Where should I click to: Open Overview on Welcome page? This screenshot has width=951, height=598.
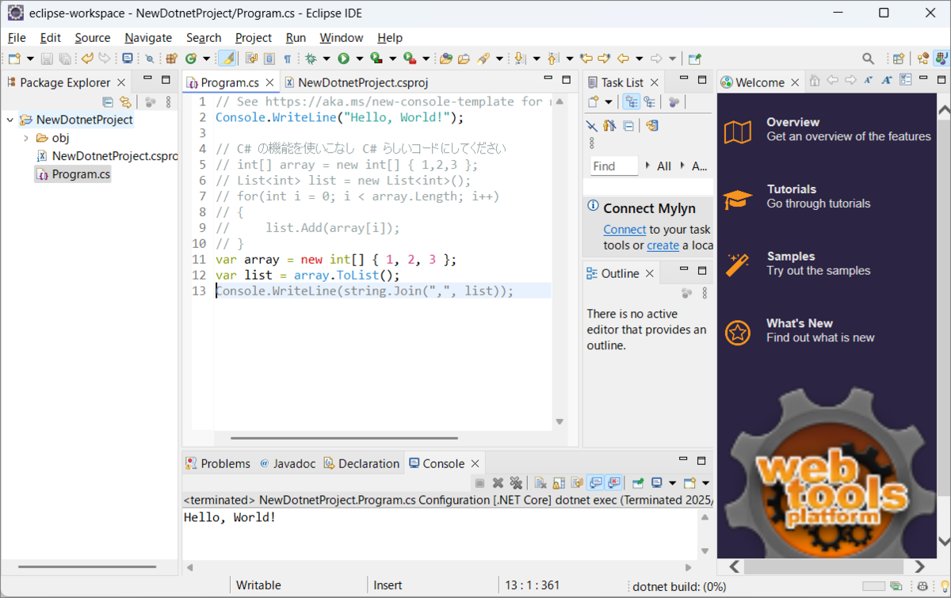(x=793, y=122)
